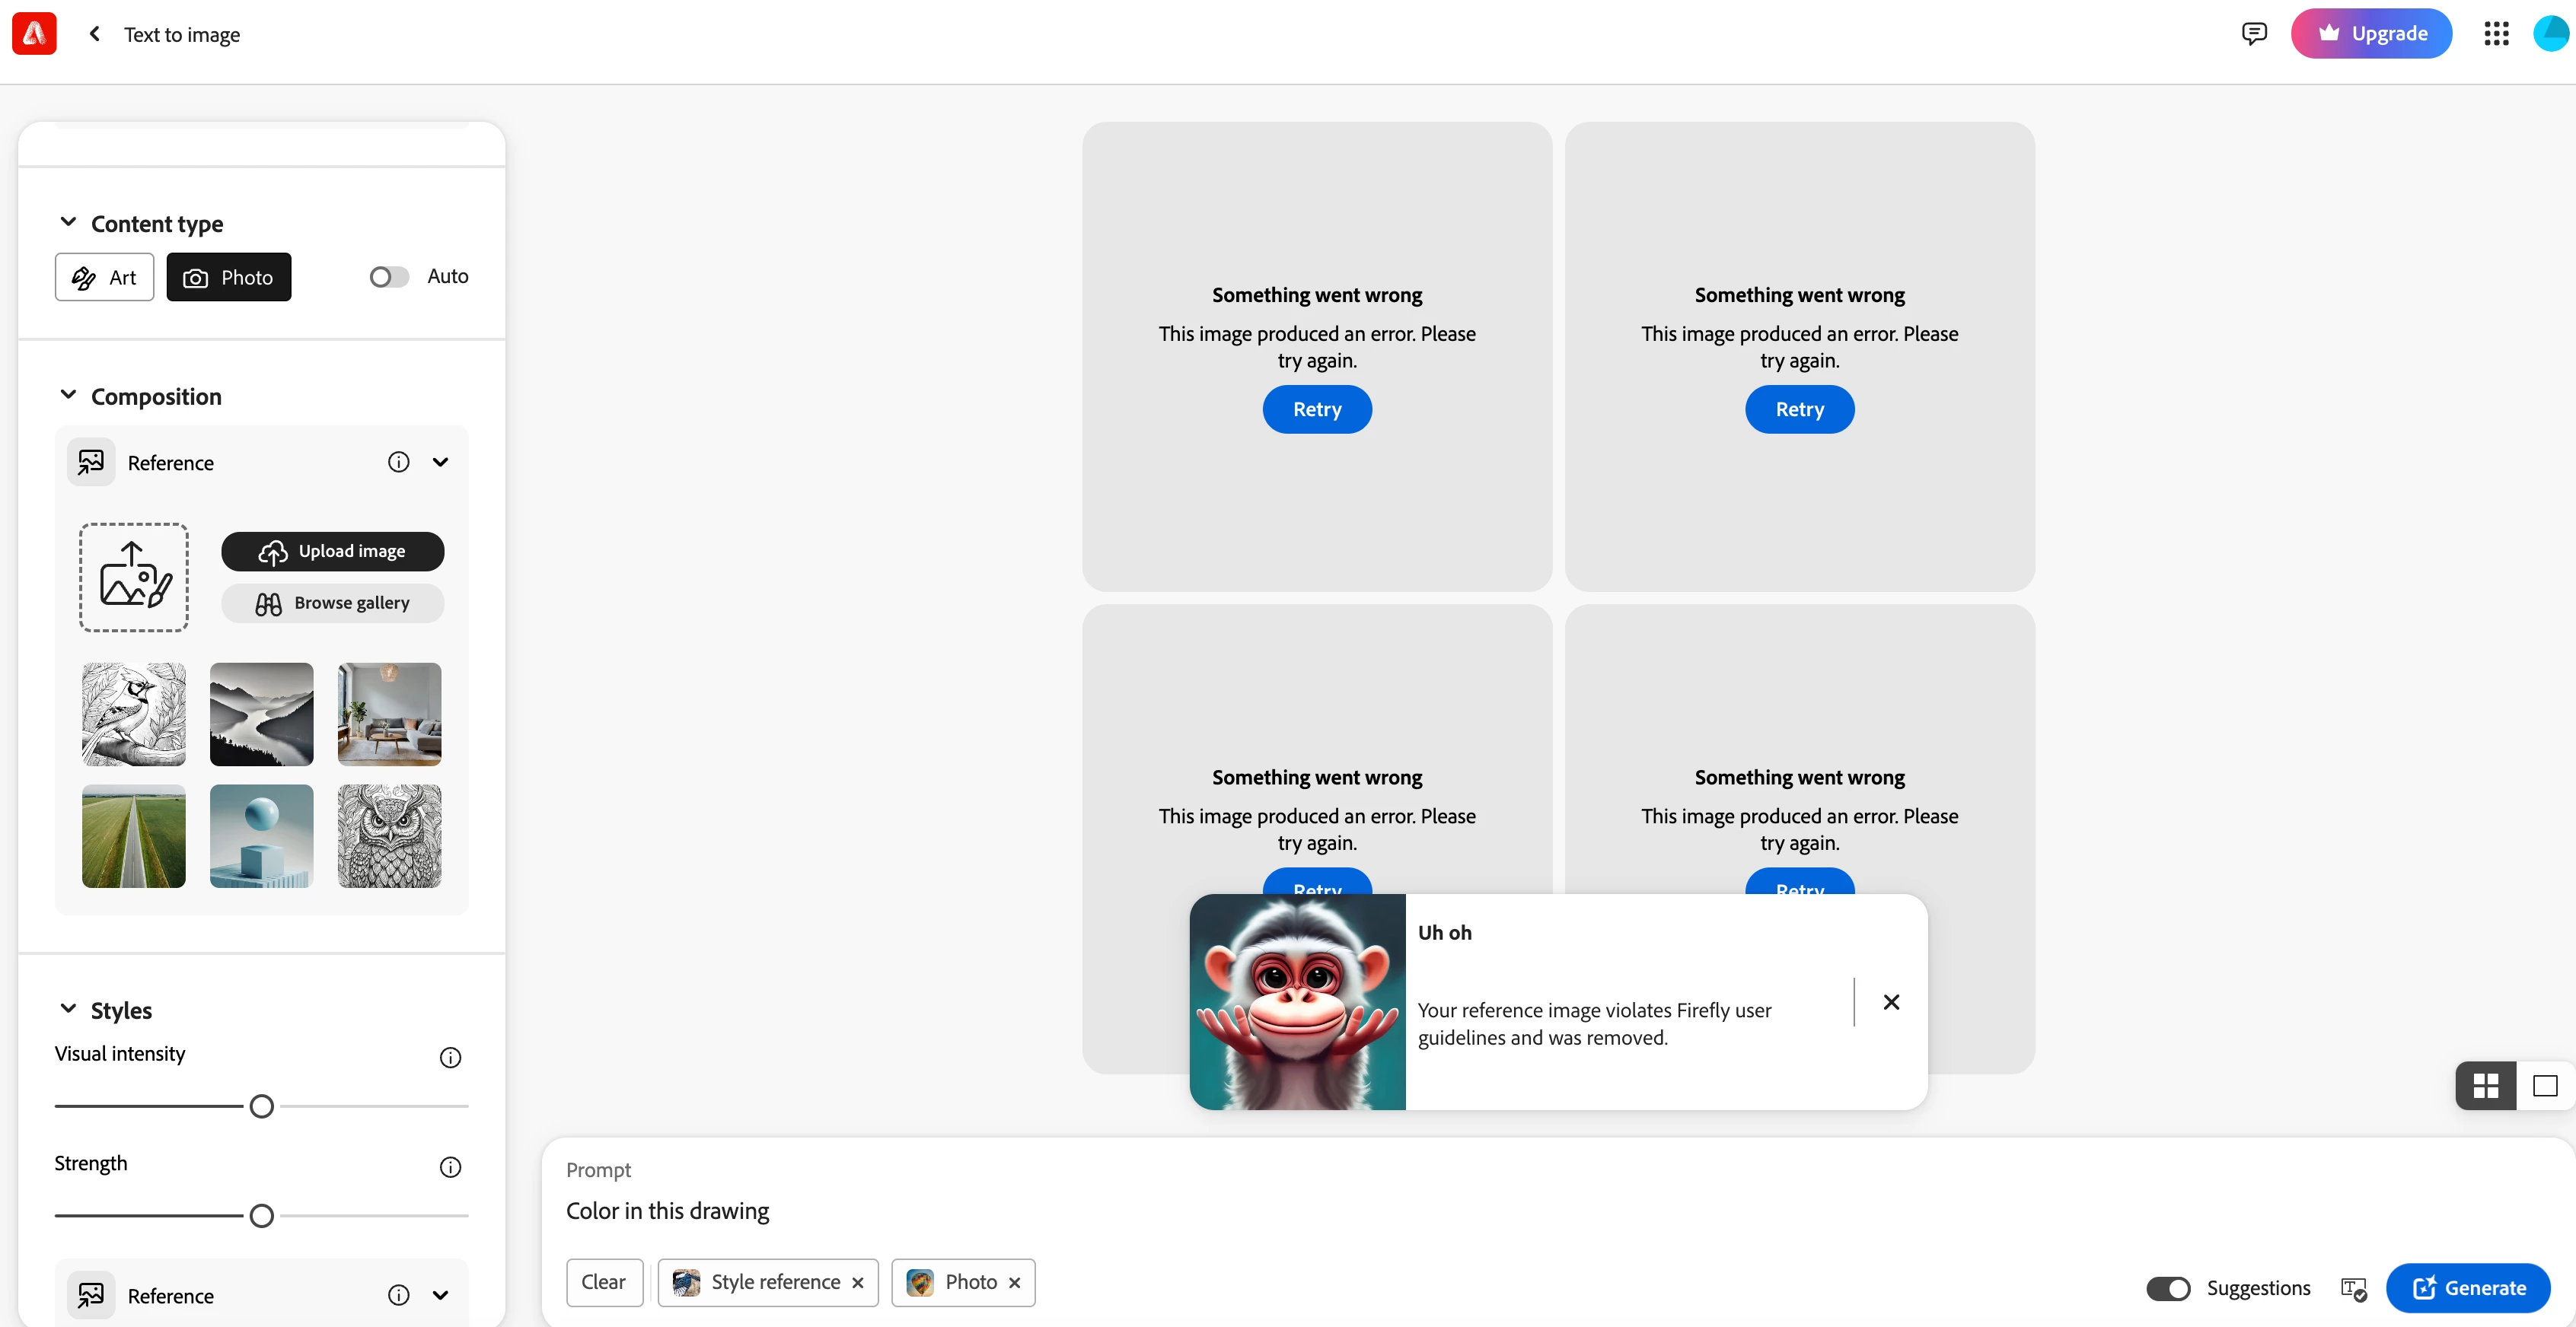
Task: Switch to single image view
Action: click(2545, 1085)
